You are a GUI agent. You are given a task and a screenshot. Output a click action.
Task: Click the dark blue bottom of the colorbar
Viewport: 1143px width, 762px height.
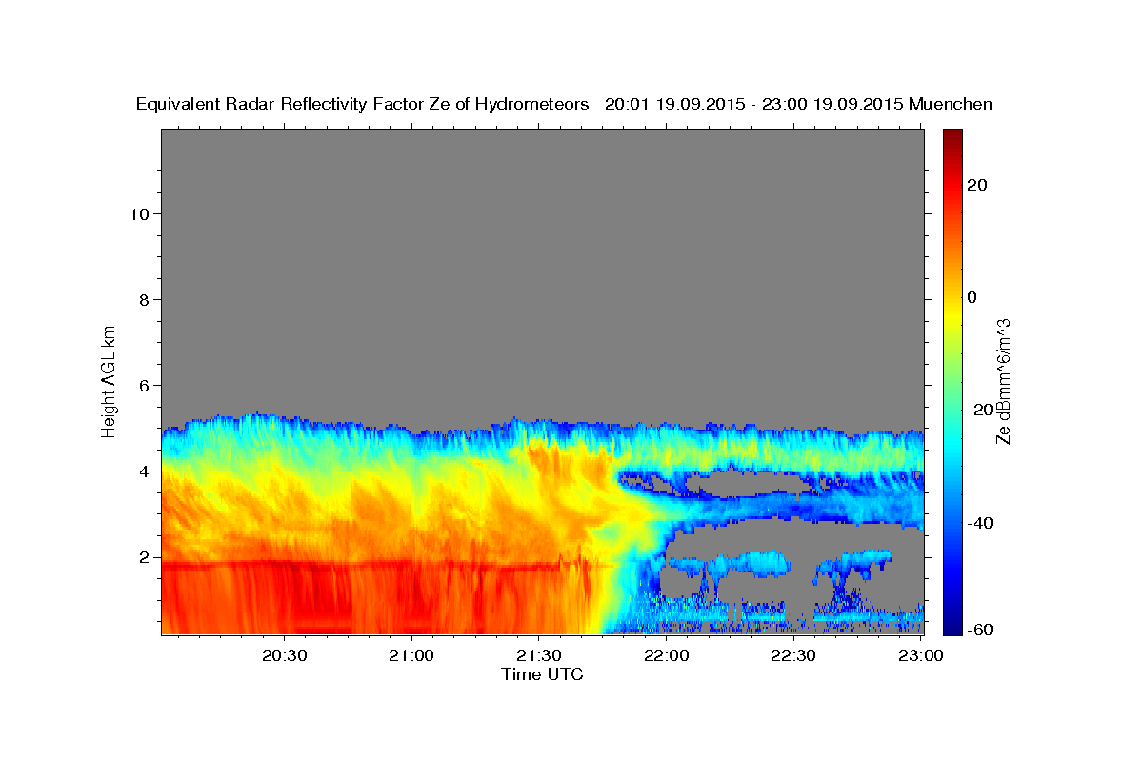(x=952, y=626)
